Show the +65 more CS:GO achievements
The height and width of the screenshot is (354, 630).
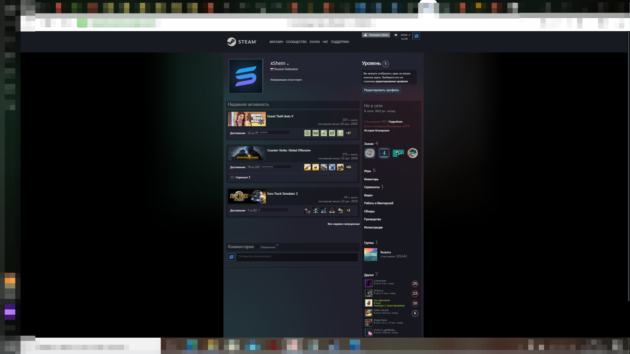pos(348,167)
